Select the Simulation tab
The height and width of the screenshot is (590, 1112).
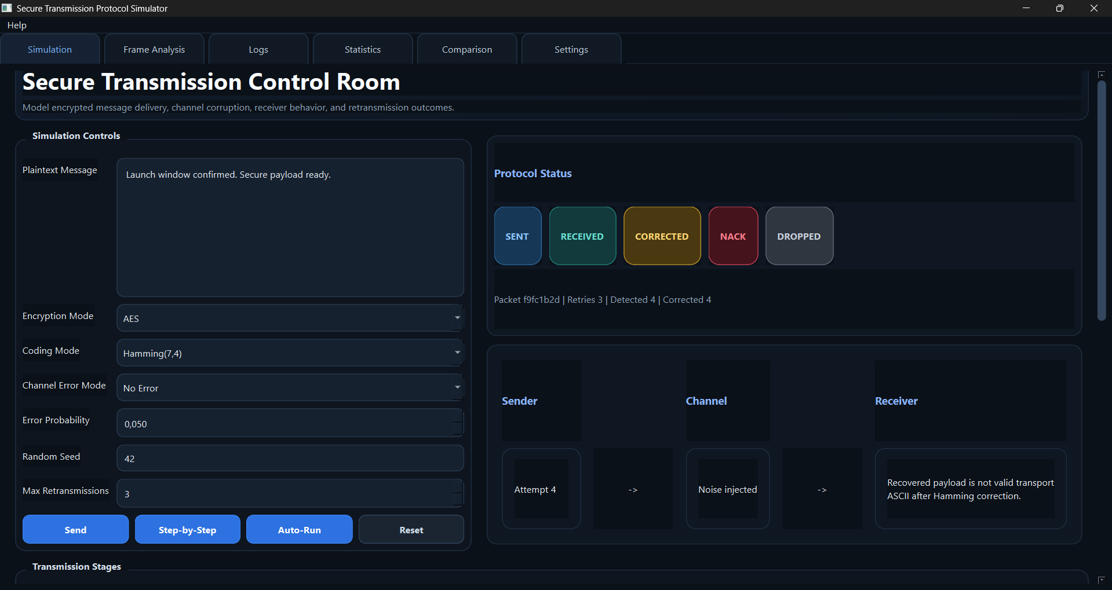(x=50, y=49)
